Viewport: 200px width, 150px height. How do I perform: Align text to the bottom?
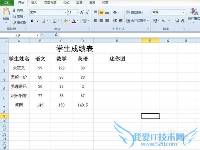click(x=107, y=13)
